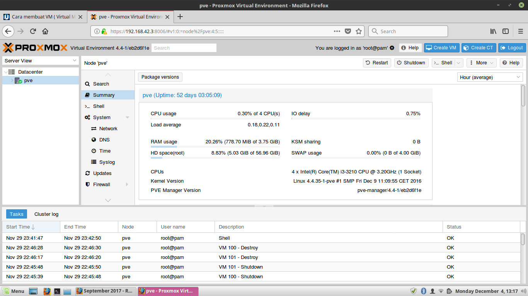Expand the Firewall submenu arrow

coord(127,184)
